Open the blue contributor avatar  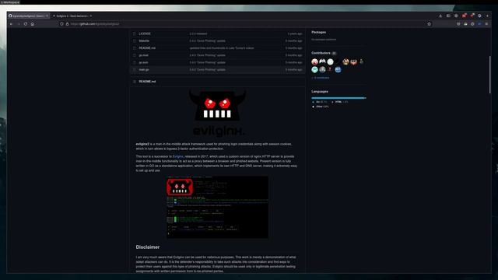(x=338, y=69)
